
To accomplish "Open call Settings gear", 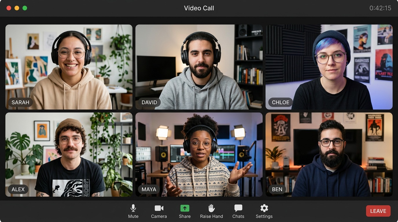I will coord(264,211).
